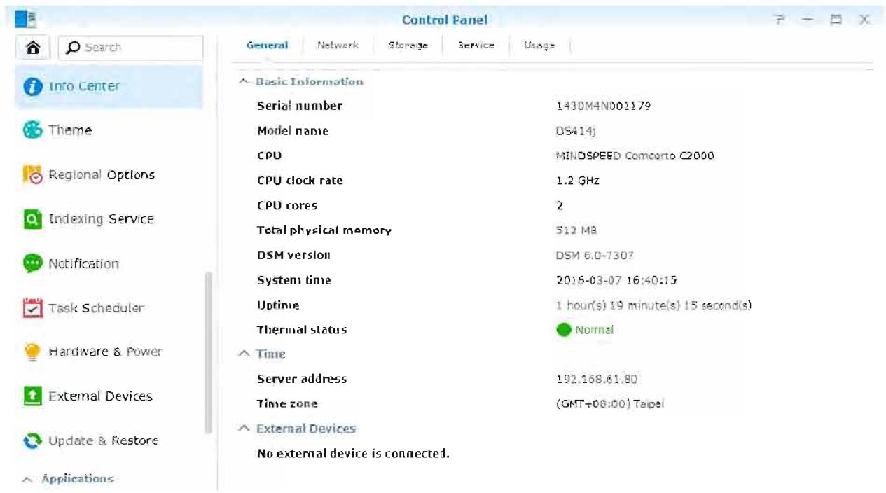Open Regional Options via its map icon

(32, 175)
